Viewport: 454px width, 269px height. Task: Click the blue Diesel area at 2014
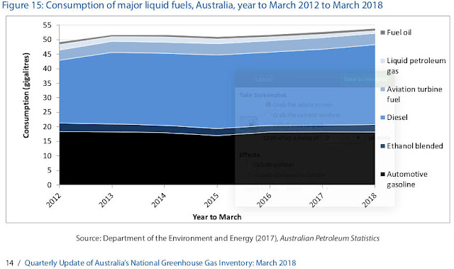pos(165,89)
